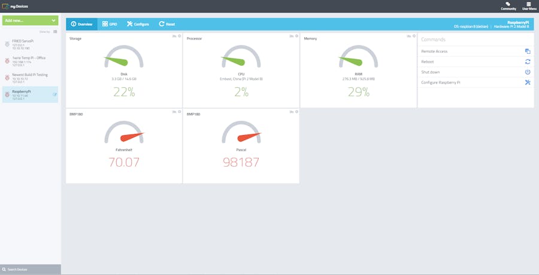Switch to the Configure tab

pos(138,24)
